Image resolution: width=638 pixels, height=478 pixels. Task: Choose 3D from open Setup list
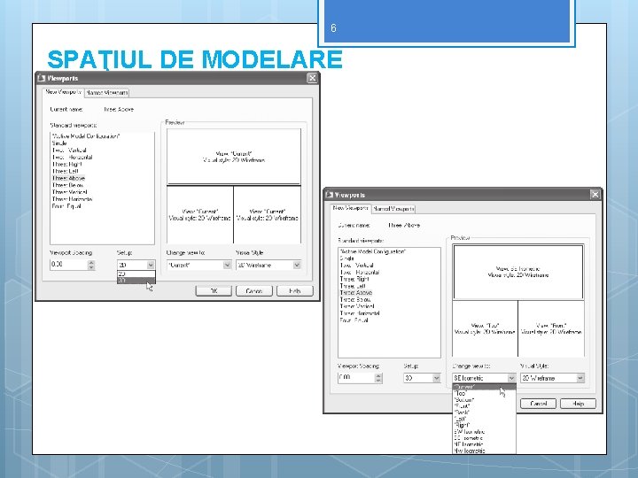coord(136,280)
